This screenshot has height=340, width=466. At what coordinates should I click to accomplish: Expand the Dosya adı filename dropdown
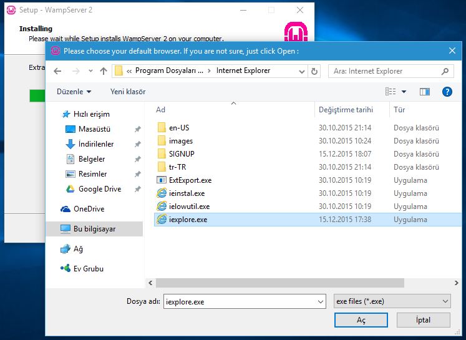[x=321, y=302]
